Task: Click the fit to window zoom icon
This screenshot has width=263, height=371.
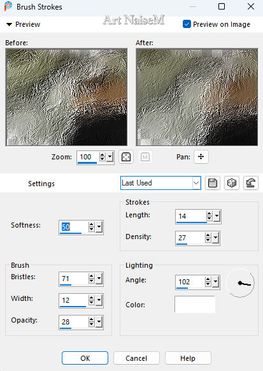Action: click(x=126, y=157)
